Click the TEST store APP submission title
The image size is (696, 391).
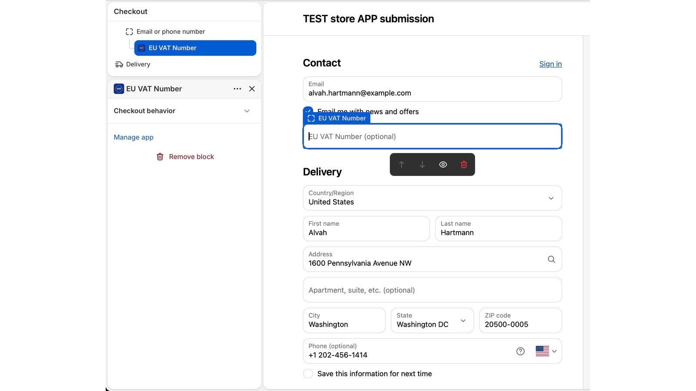pos(368,19)
